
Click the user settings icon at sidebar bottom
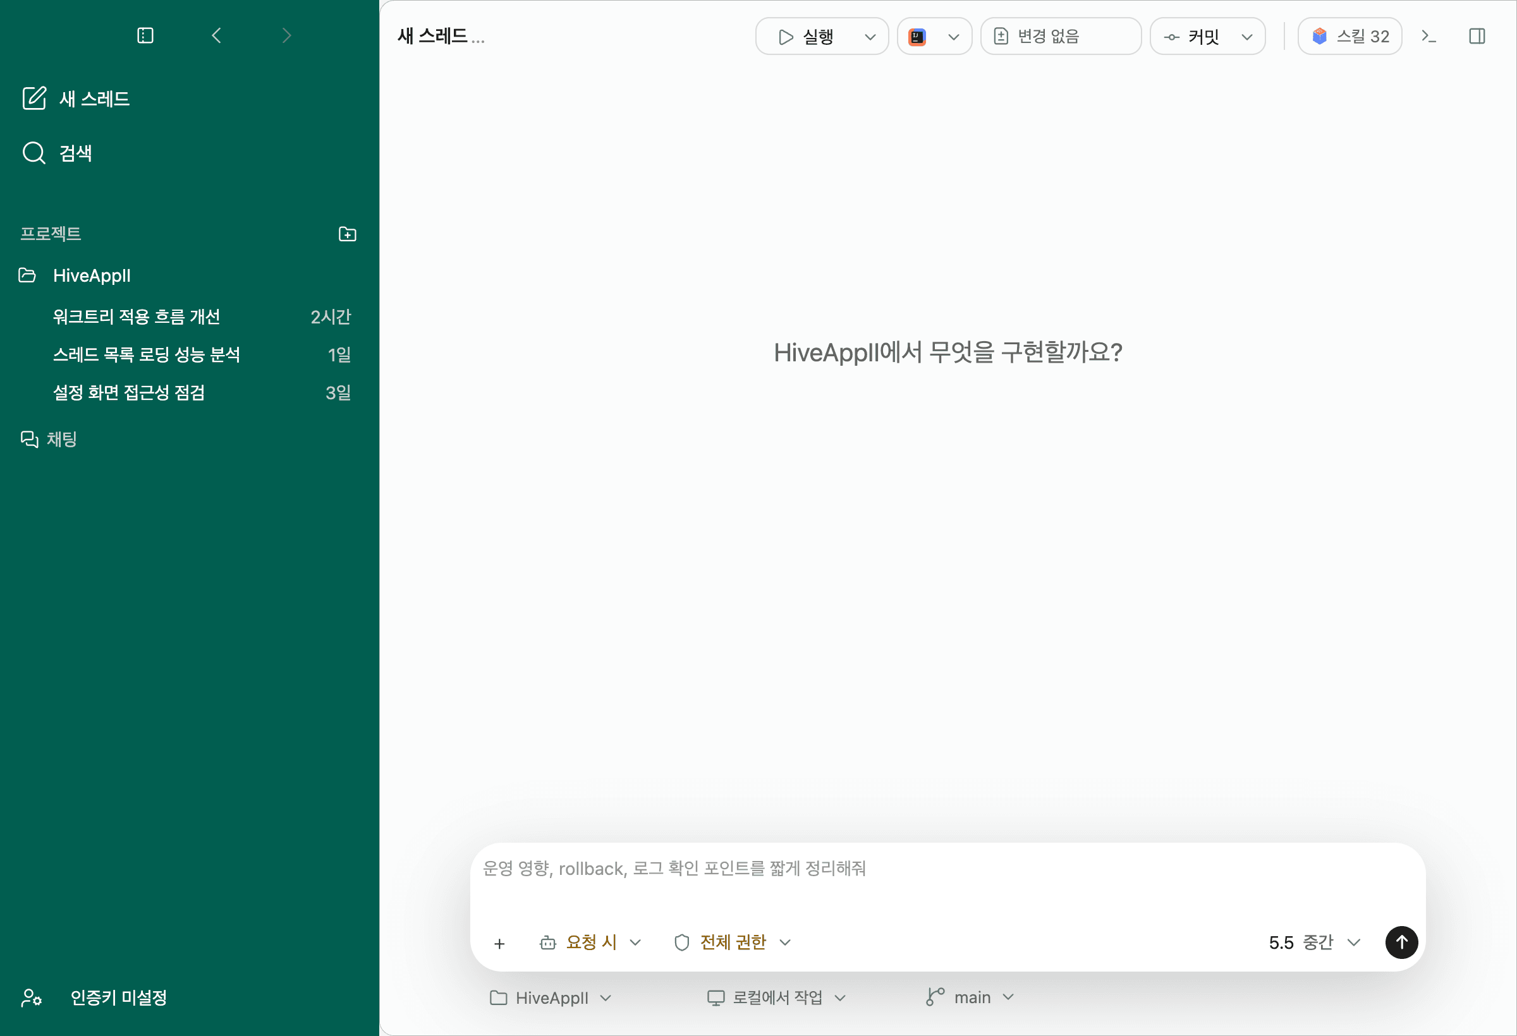(x=32, y=997)
